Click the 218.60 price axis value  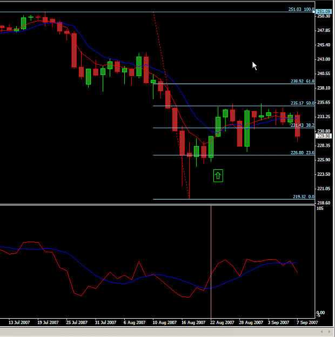pyautogui.click(x=324, y=203)
